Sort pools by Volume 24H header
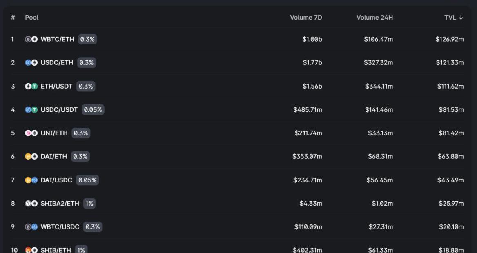The height and width of the screenshot is (253, 477). pos(374,17)
